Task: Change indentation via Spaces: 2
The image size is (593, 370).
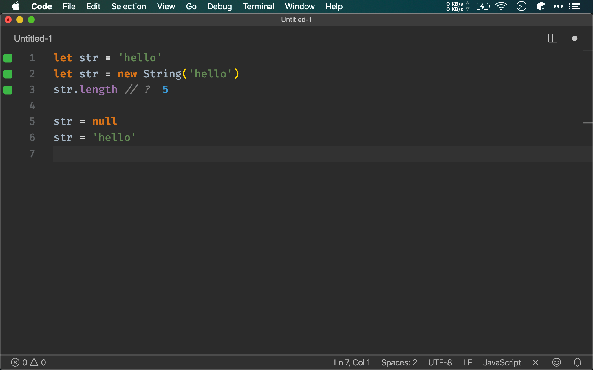Action: click(x=399, y=362)
